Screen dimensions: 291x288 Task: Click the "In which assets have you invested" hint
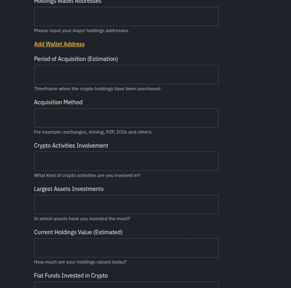[82, 219]
